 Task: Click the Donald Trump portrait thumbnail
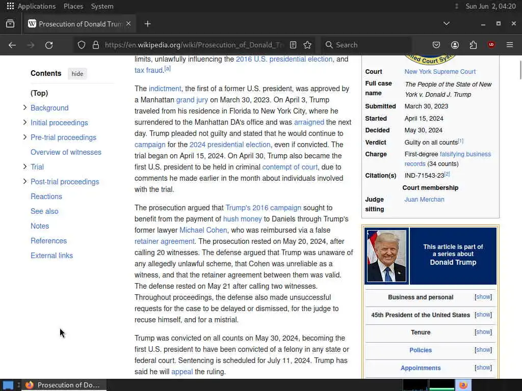[x=386, y=256]
